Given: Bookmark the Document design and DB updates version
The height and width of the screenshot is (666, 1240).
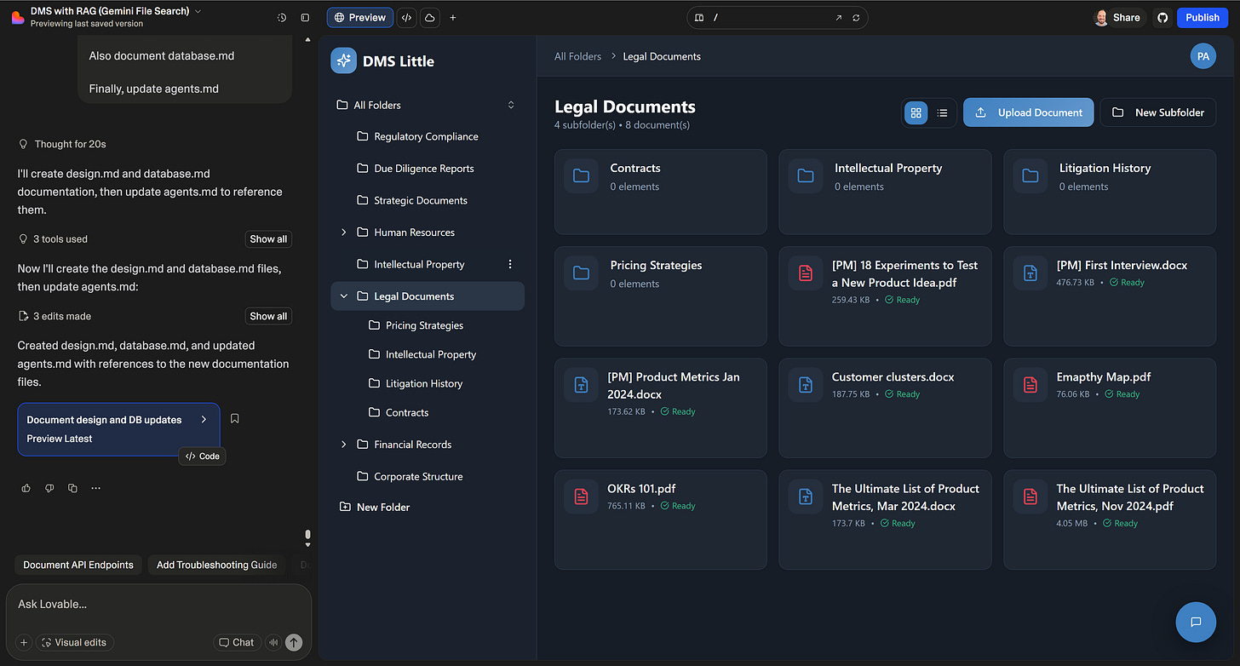Looking at the screenshot, I should [x=234, y=418].
